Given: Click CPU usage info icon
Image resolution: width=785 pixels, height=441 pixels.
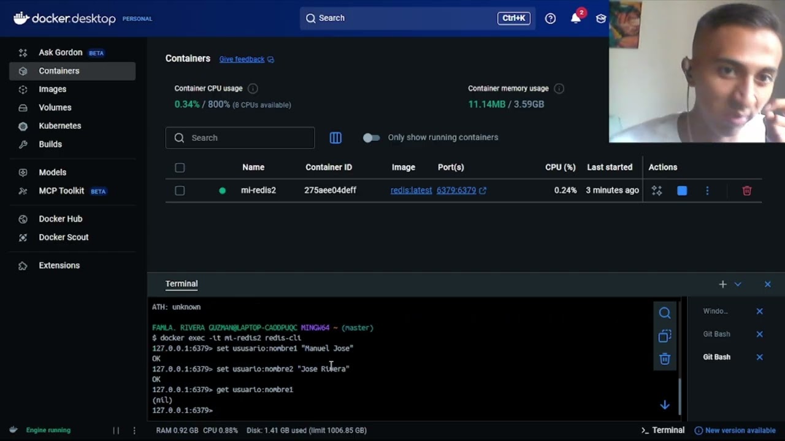Looking at the screenshot, I should pos(253,89).
